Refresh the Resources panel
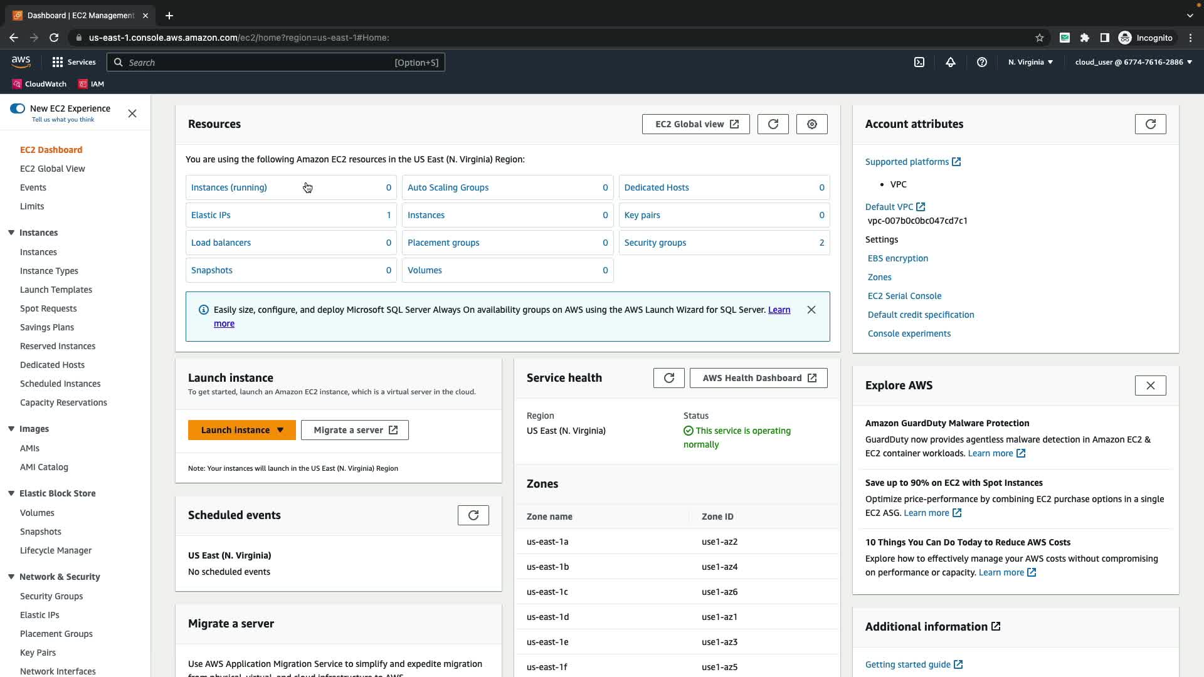 click(773, 124)
